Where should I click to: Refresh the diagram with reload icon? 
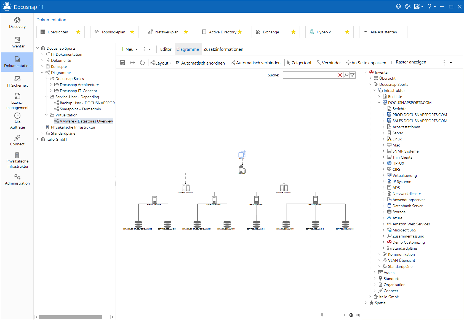pyautogui.click(x=142, y=63)
